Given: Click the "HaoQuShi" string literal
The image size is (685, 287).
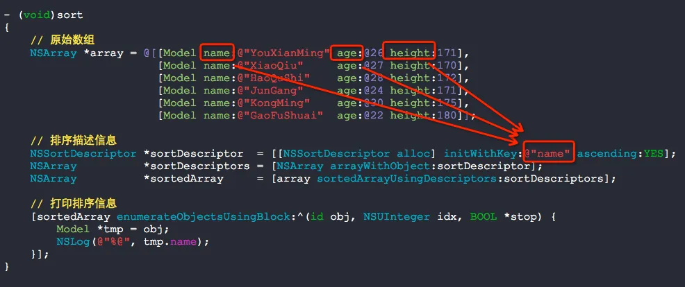Looking at the screenshot, I should [274, 78].
